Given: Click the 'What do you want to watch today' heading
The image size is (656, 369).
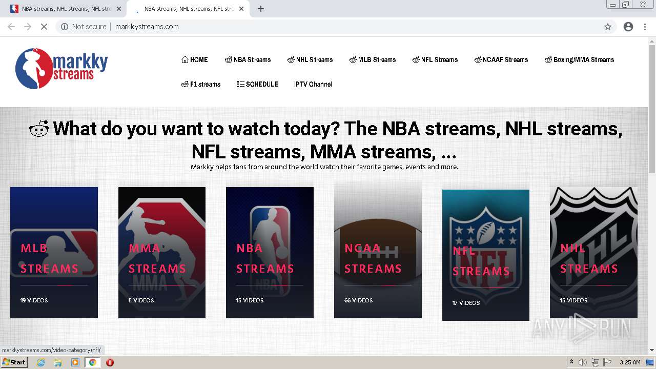Looking at the screenshot, I should coord(325,140).
